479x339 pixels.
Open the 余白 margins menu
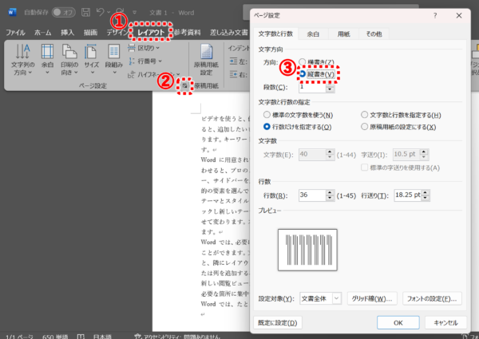(48, 57)
